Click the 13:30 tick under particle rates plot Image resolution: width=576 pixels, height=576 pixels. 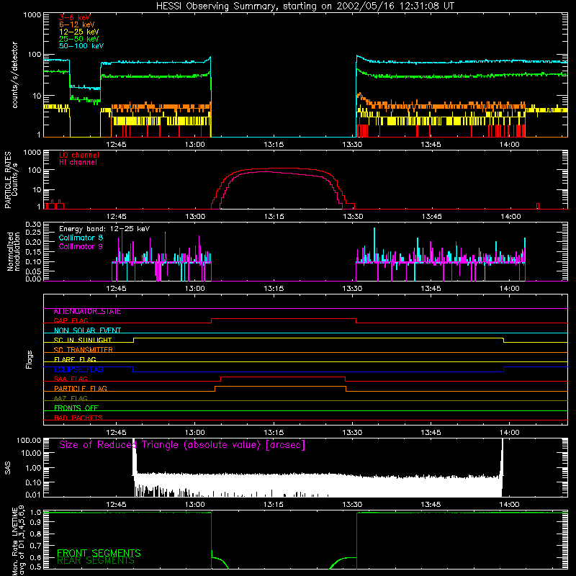(x=353, y=217)
